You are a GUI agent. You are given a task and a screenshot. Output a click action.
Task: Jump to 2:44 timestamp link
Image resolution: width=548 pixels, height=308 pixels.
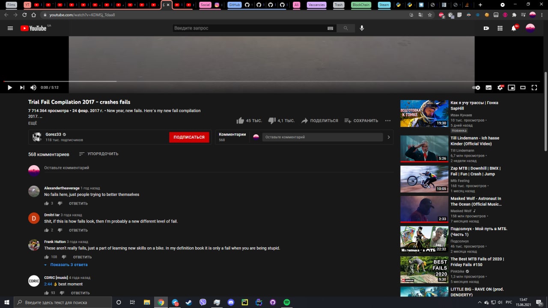(x=48, y=284)
